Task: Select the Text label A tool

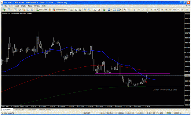Action: pyautogui.click(x=151, y=9)
